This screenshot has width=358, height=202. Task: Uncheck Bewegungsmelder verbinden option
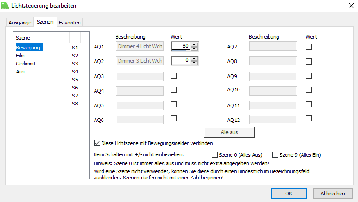97,143
